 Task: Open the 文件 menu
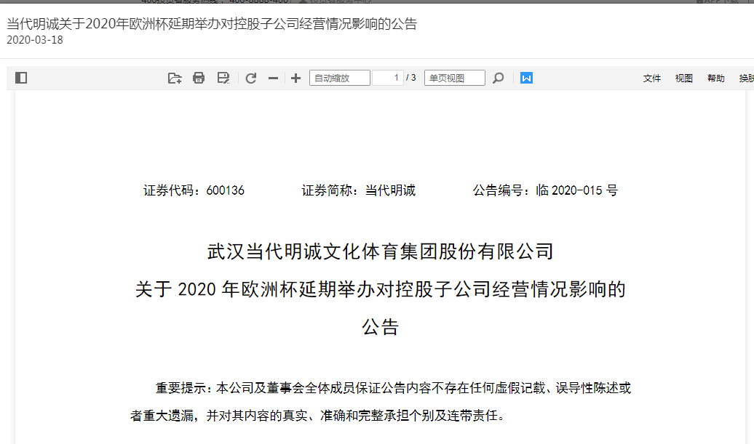point(652,78)
